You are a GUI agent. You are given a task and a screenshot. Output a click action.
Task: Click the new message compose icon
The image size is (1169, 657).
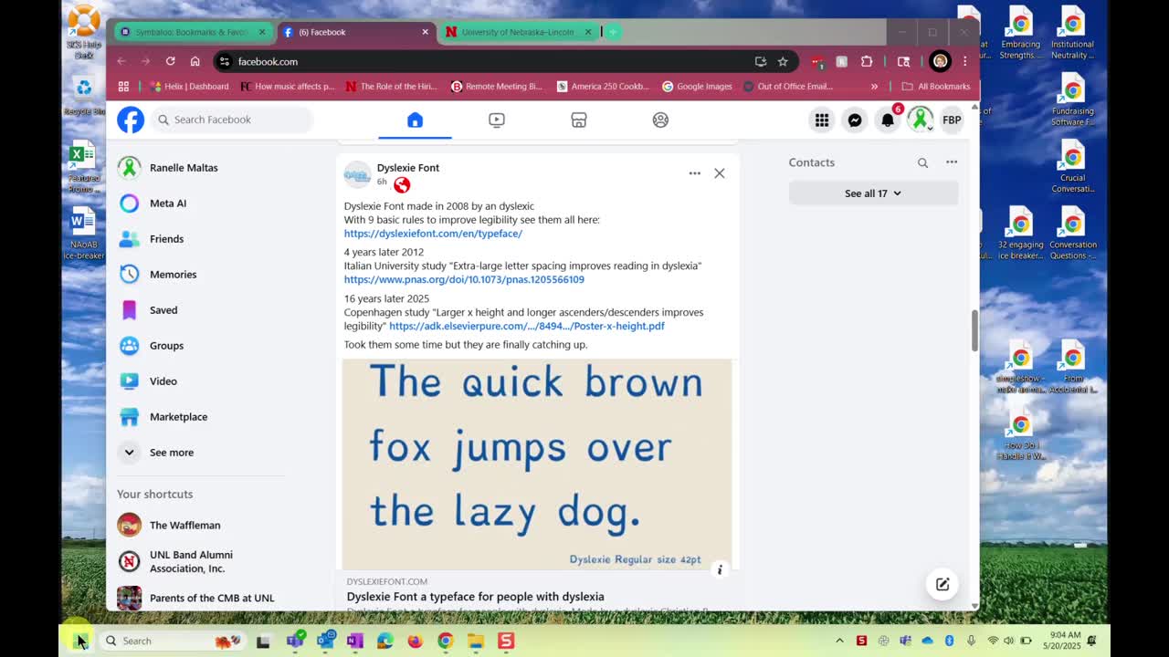pyautogui.click(x=943, y=584)
